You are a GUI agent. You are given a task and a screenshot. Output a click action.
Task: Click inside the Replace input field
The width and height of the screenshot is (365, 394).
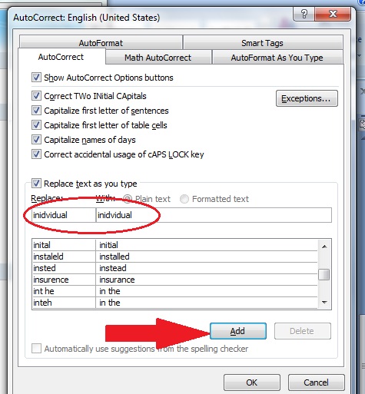point(64,215)
